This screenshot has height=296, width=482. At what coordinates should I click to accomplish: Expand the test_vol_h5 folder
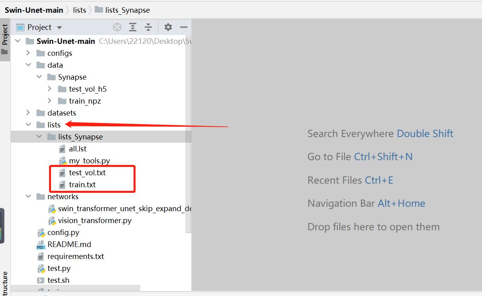tap(50, 89)
